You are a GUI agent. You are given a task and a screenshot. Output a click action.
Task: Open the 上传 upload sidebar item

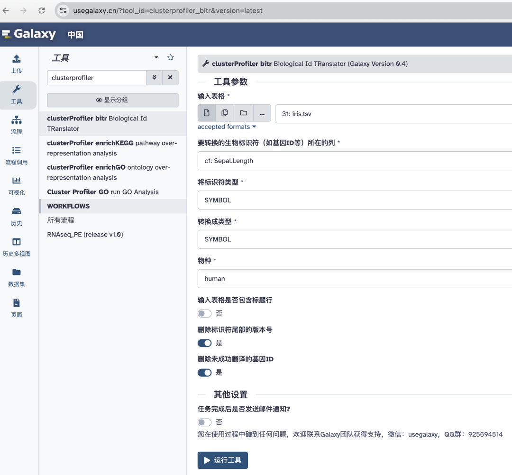(x=16, y=64)
